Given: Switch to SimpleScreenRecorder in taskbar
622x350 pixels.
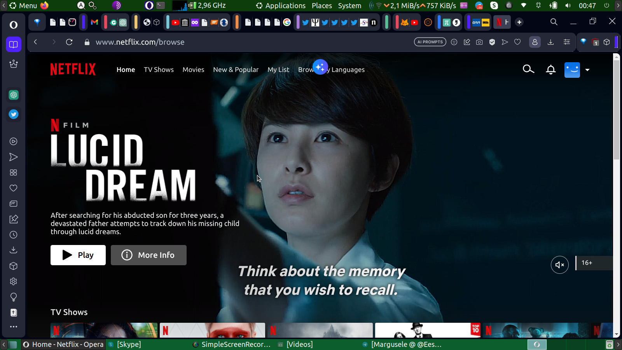Looking at the screenshot, I should click(x=232, y=345).
